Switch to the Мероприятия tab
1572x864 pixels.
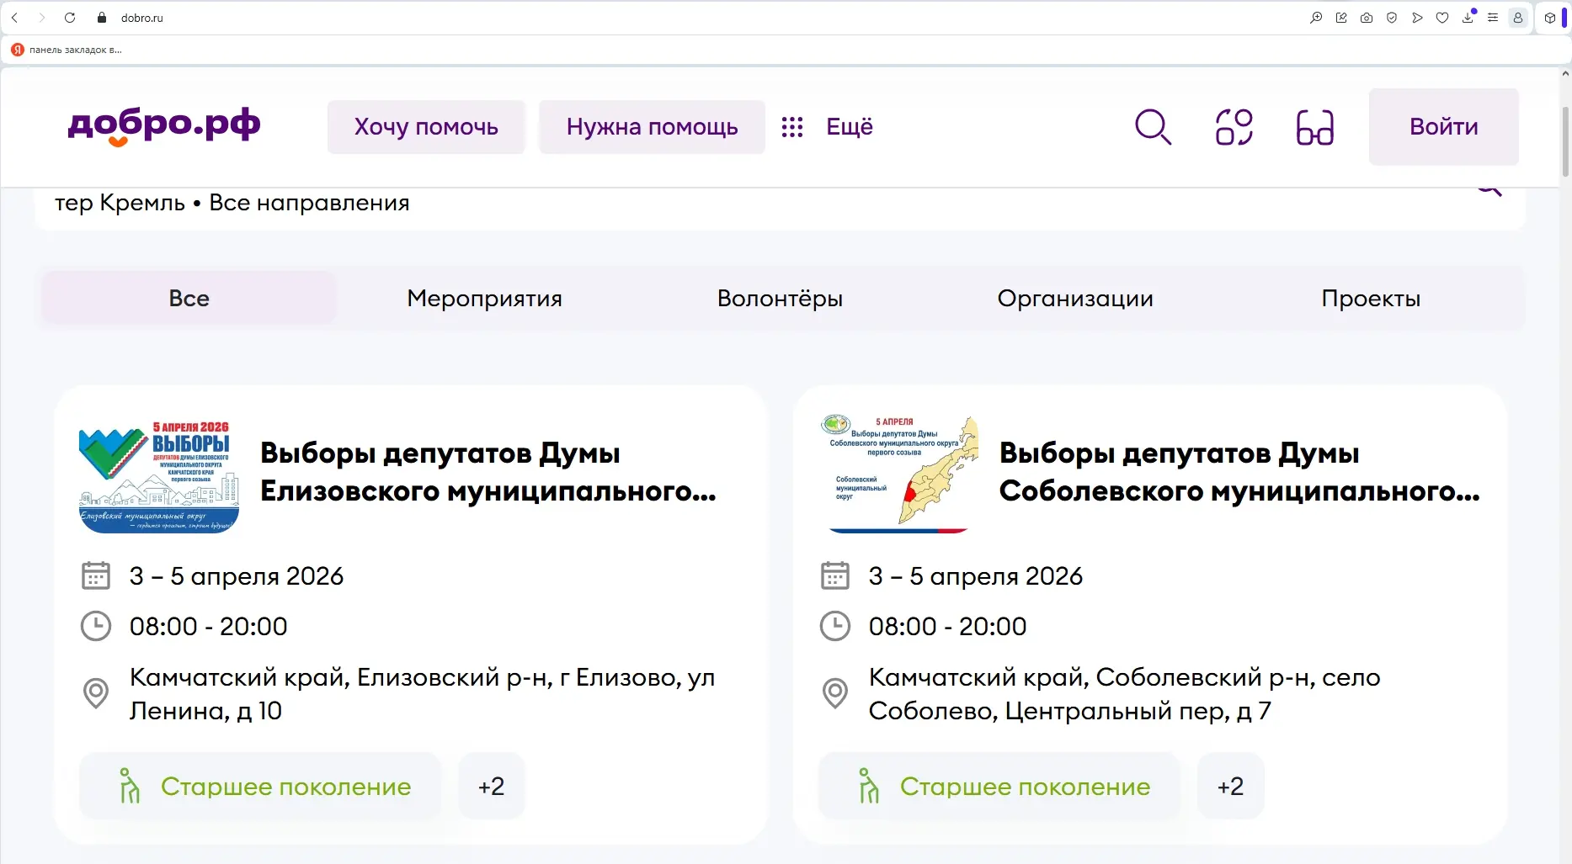click(x=484, y=299)
